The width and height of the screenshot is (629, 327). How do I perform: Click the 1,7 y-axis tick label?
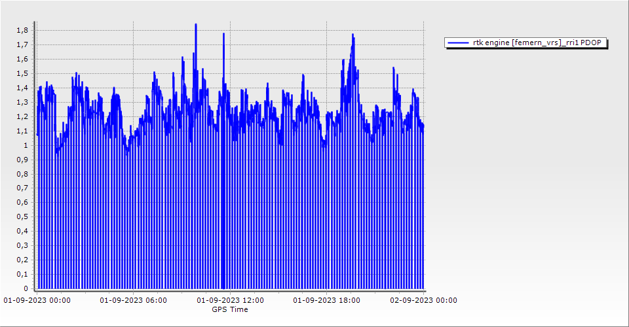[x=22, y=45]
